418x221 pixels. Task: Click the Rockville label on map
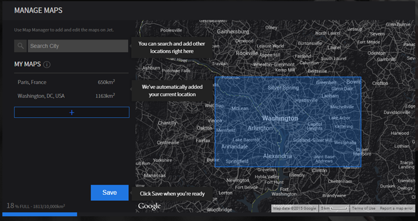tap(247, 53)
